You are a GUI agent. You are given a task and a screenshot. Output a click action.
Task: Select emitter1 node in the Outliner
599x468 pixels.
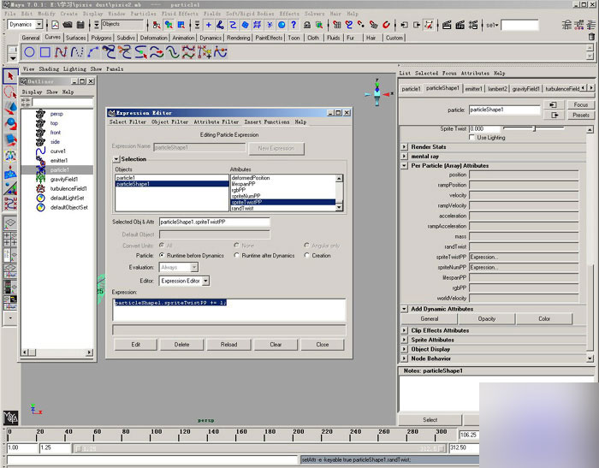point(58,160)
